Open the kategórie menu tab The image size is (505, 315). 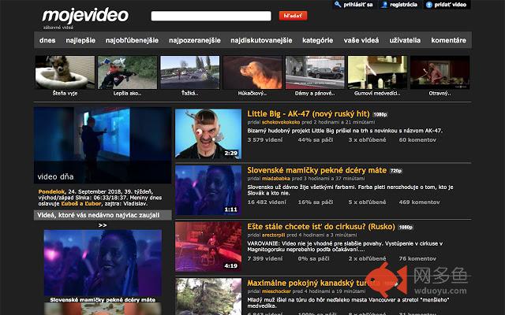coord(317,40)
